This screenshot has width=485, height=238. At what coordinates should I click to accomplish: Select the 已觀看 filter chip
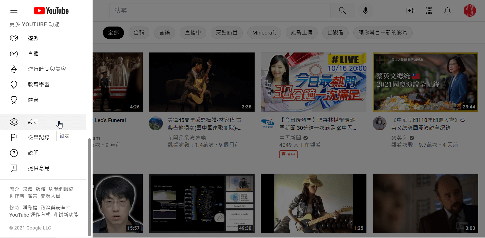tap(336, 33)
